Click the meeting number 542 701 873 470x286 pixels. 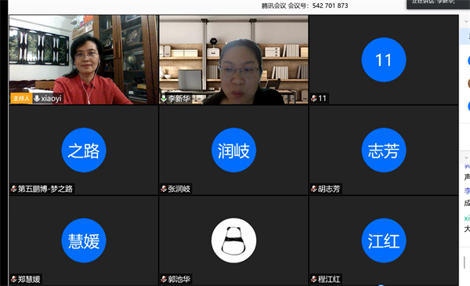click(x=330, y=5)
